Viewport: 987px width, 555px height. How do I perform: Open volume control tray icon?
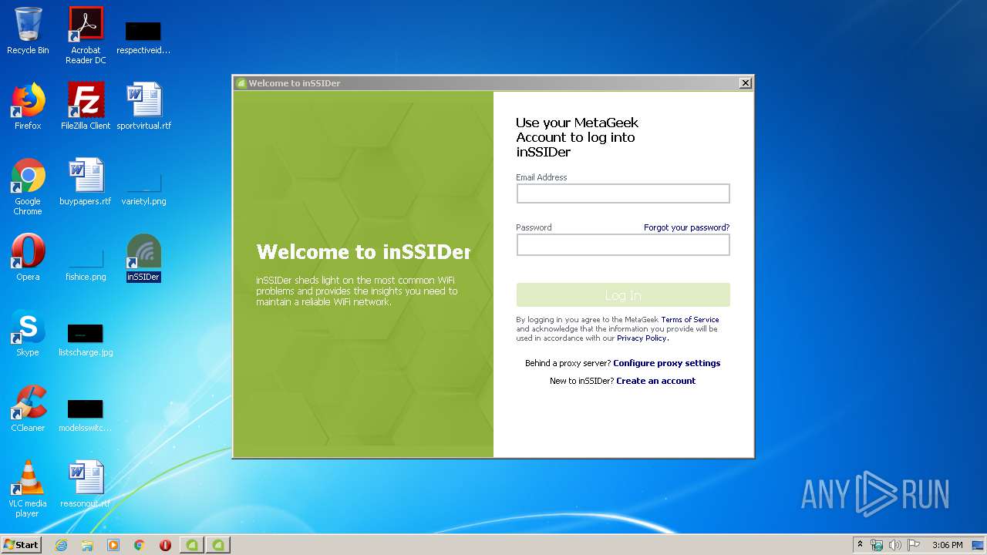click(895, 545)
